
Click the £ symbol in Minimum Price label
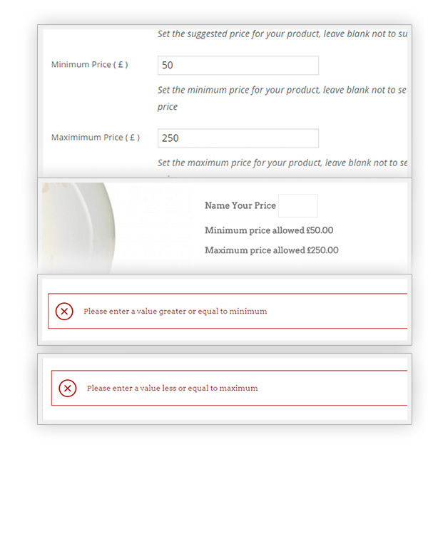121,65
